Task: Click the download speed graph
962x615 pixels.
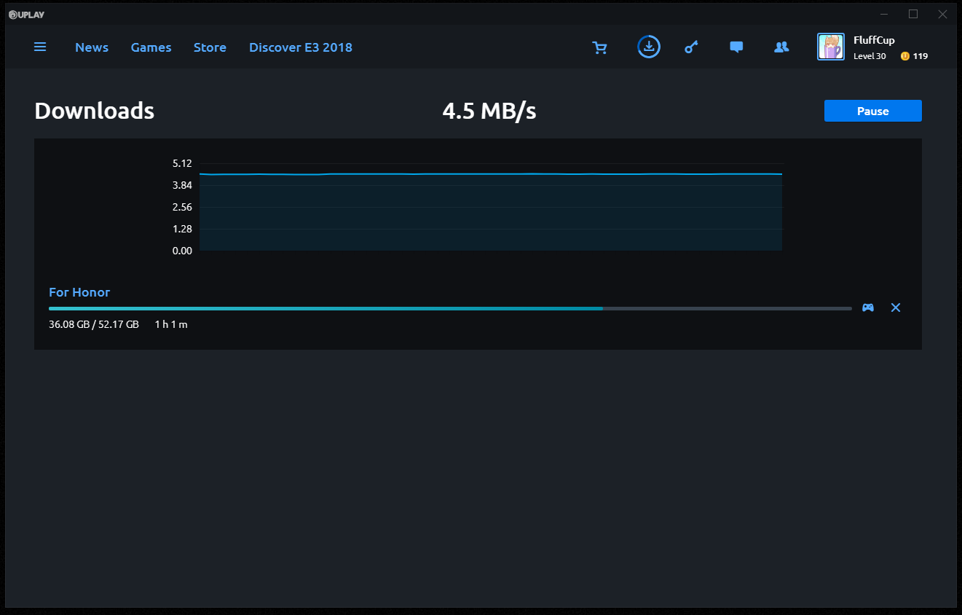Action: tap(491, 207)
